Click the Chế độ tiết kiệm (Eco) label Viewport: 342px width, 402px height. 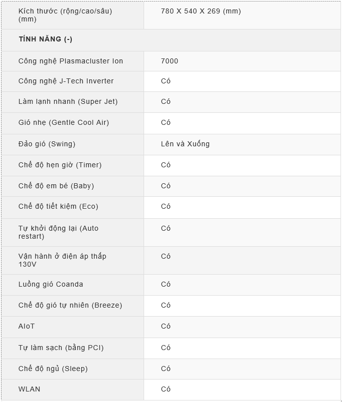point(58,206)
